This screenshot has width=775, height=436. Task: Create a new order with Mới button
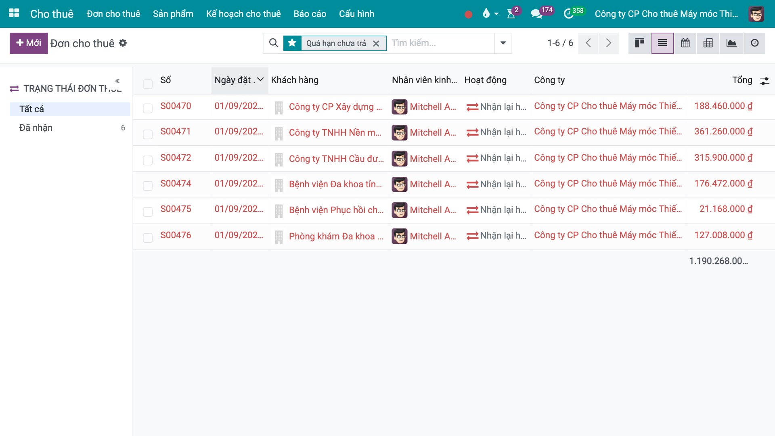(x=29, y=43)
